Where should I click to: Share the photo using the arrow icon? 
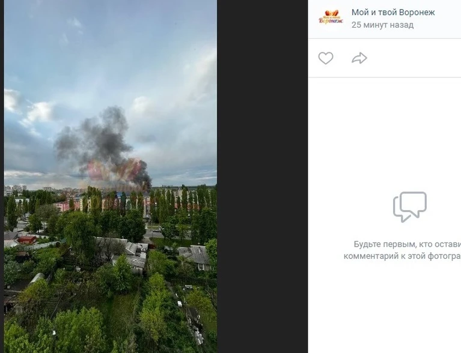click(359, 58)
